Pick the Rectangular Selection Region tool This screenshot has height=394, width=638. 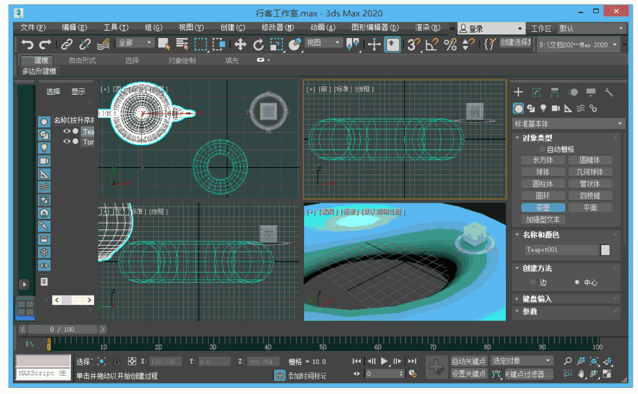point(201,44)
